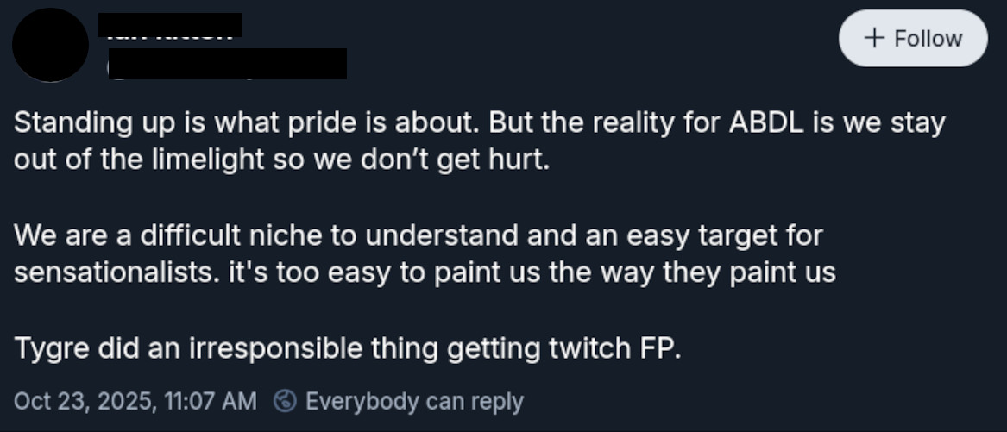Open the Oct 23, 2025 timestamp link
Screen dimensions: 1007x432
pyautogui.click(x=135, y=401)
